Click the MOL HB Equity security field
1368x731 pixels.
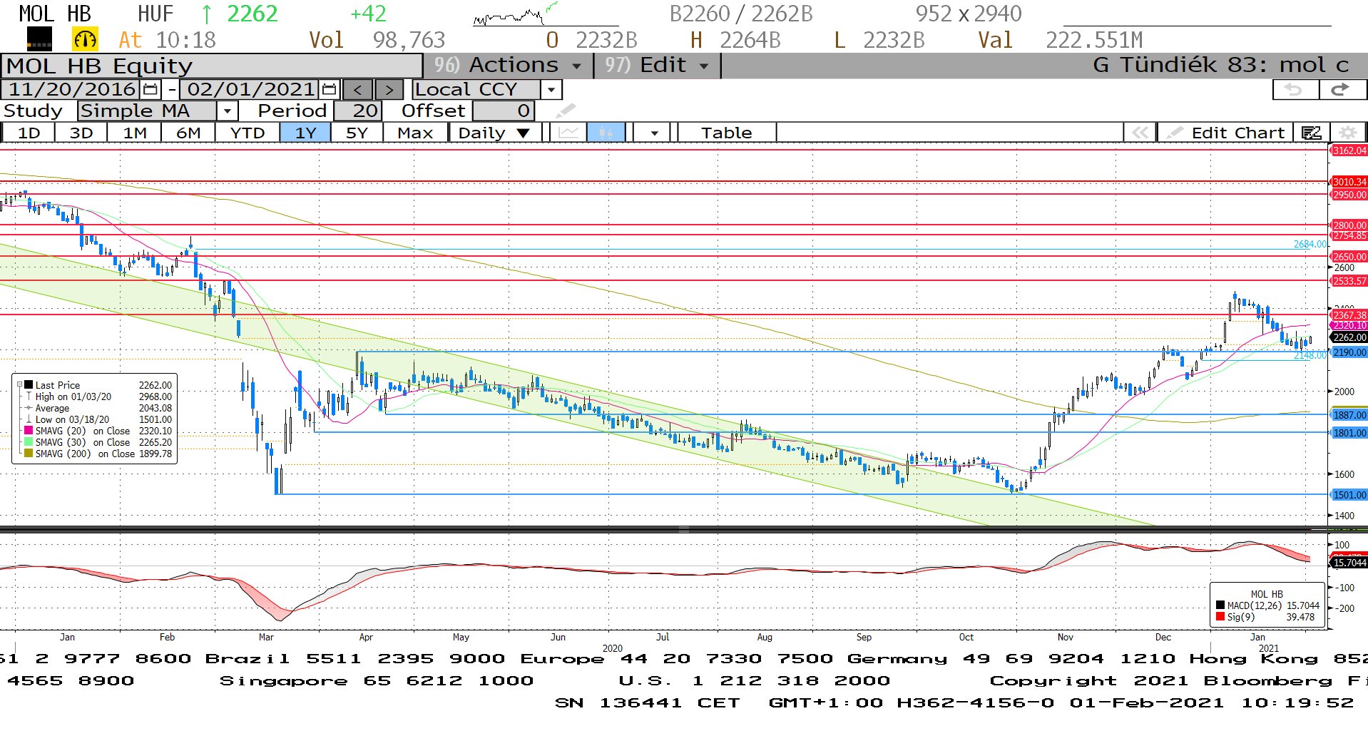click(212, 66)
